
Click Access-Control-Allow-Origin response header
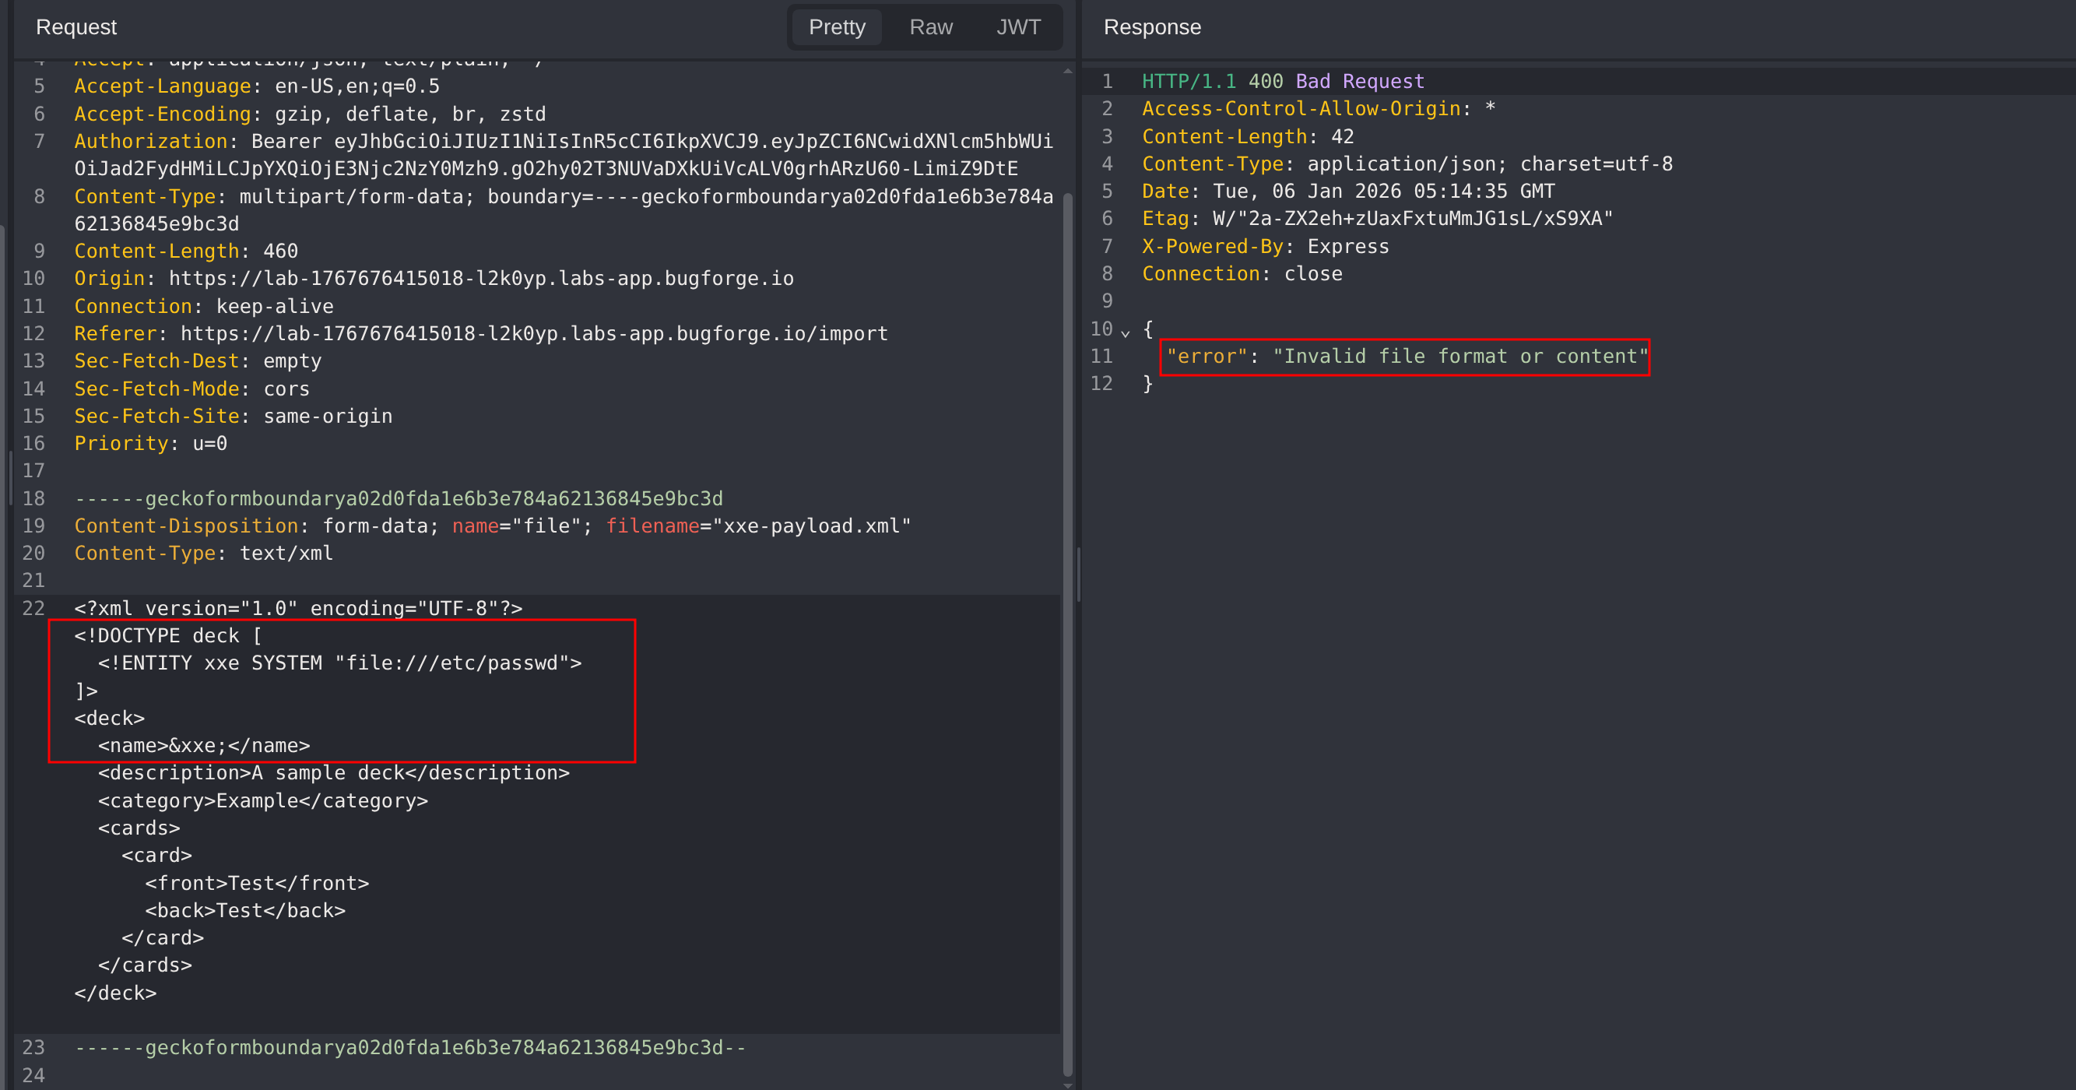pos(1319,109)
